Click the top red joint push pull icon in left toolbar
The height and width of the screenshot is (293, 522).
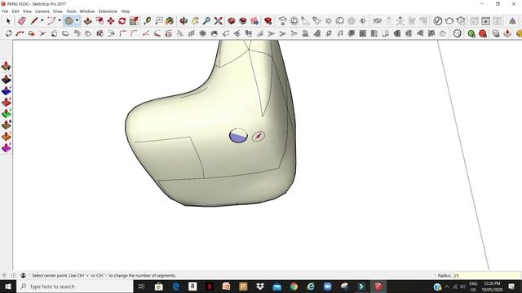tap(6, 66)
